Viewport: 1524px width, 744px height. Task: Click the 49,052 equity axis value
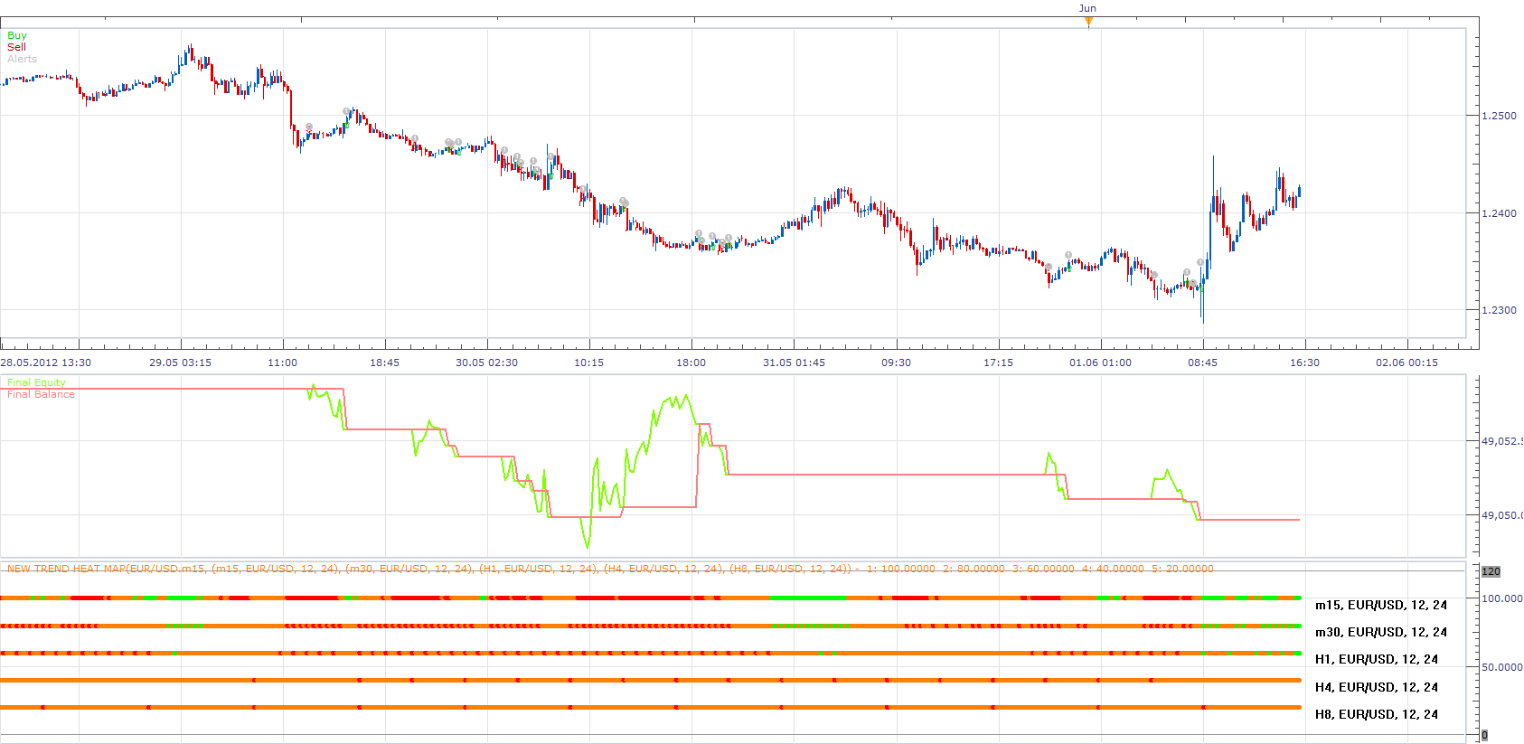1501,441
